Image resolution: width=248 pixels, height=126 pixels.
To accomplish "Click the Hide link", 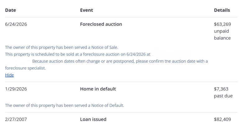I will (x=9, y=75).
